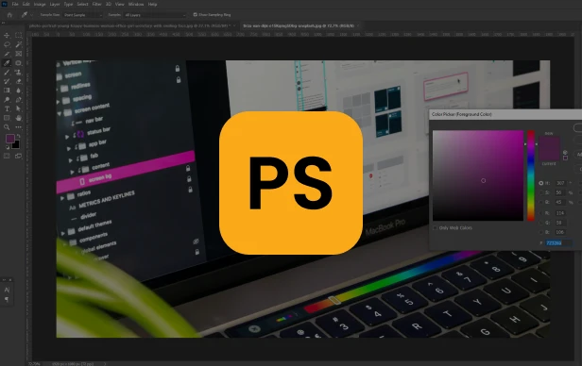This screenshot has width=582, height=366.
Task: Open the Eyedropper tool preset picker arrow
Action: tap(31, 15)
